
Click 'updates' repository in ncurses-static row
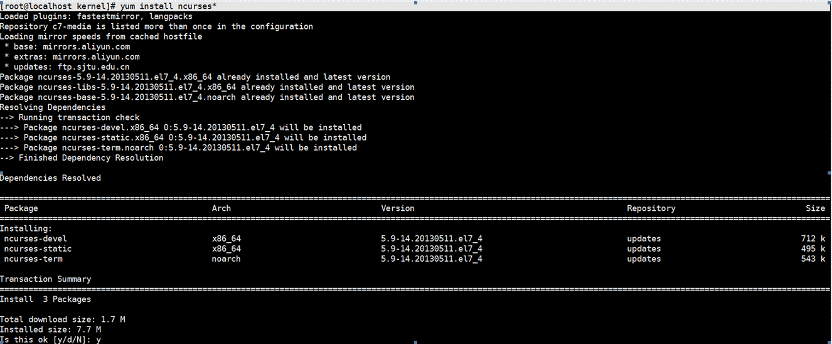(x=644, y=249)
